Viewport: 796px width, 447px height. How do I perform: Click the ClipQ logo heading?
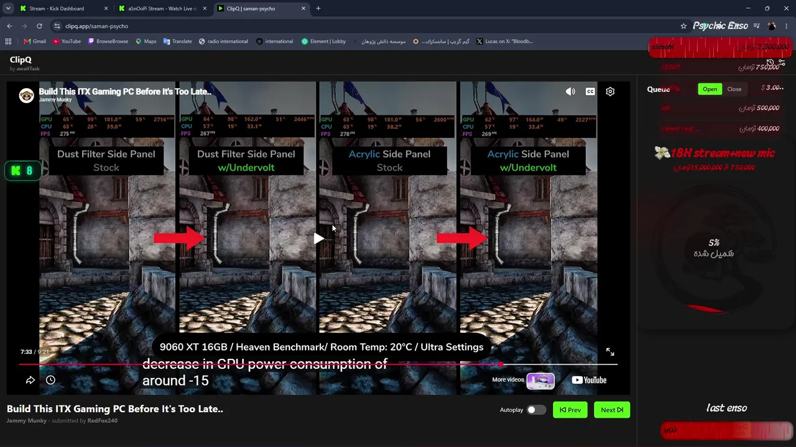pyautogui.click(x=21, y=60)
